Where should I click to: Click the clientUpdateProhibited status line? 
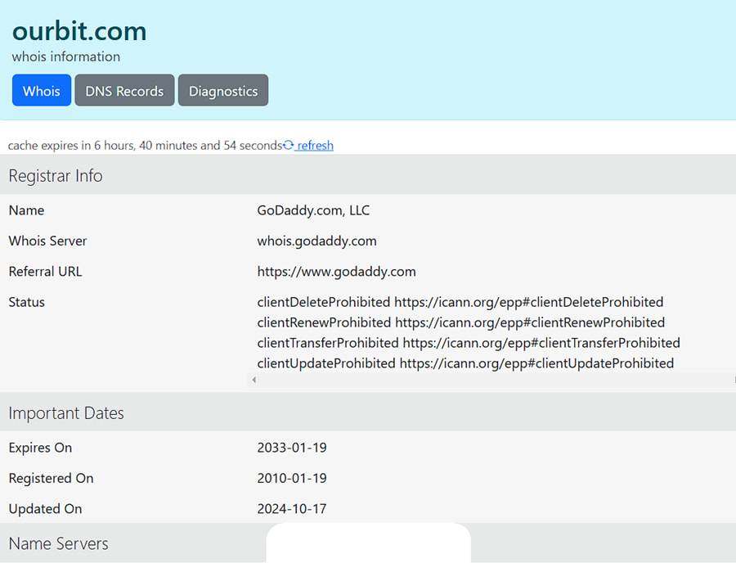[x=465, y=363]
